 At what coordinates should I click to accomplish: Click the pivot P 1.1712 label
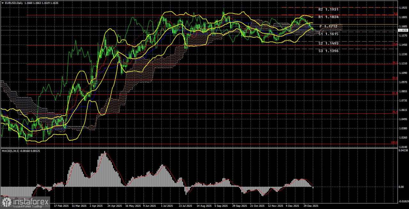(x=328, y=26)
